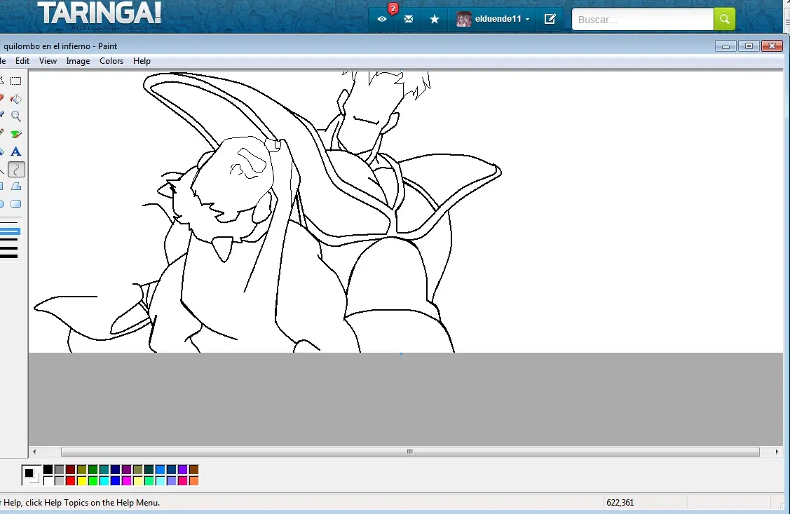Minimize the Paint window
The image size is (790, 514).
(x=726, y=46)
